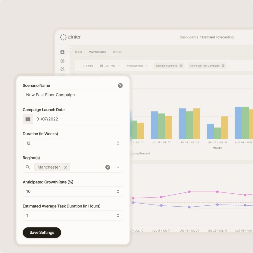Click the Task Duration field showing 1
This screenshot has height=253, width=253.
coord(73,215)
